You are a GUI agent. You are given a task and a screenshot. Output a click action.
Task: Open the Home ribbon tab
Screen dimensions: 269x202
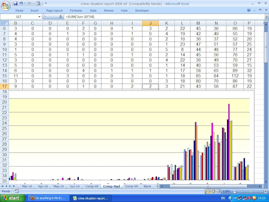pos(19,10)
